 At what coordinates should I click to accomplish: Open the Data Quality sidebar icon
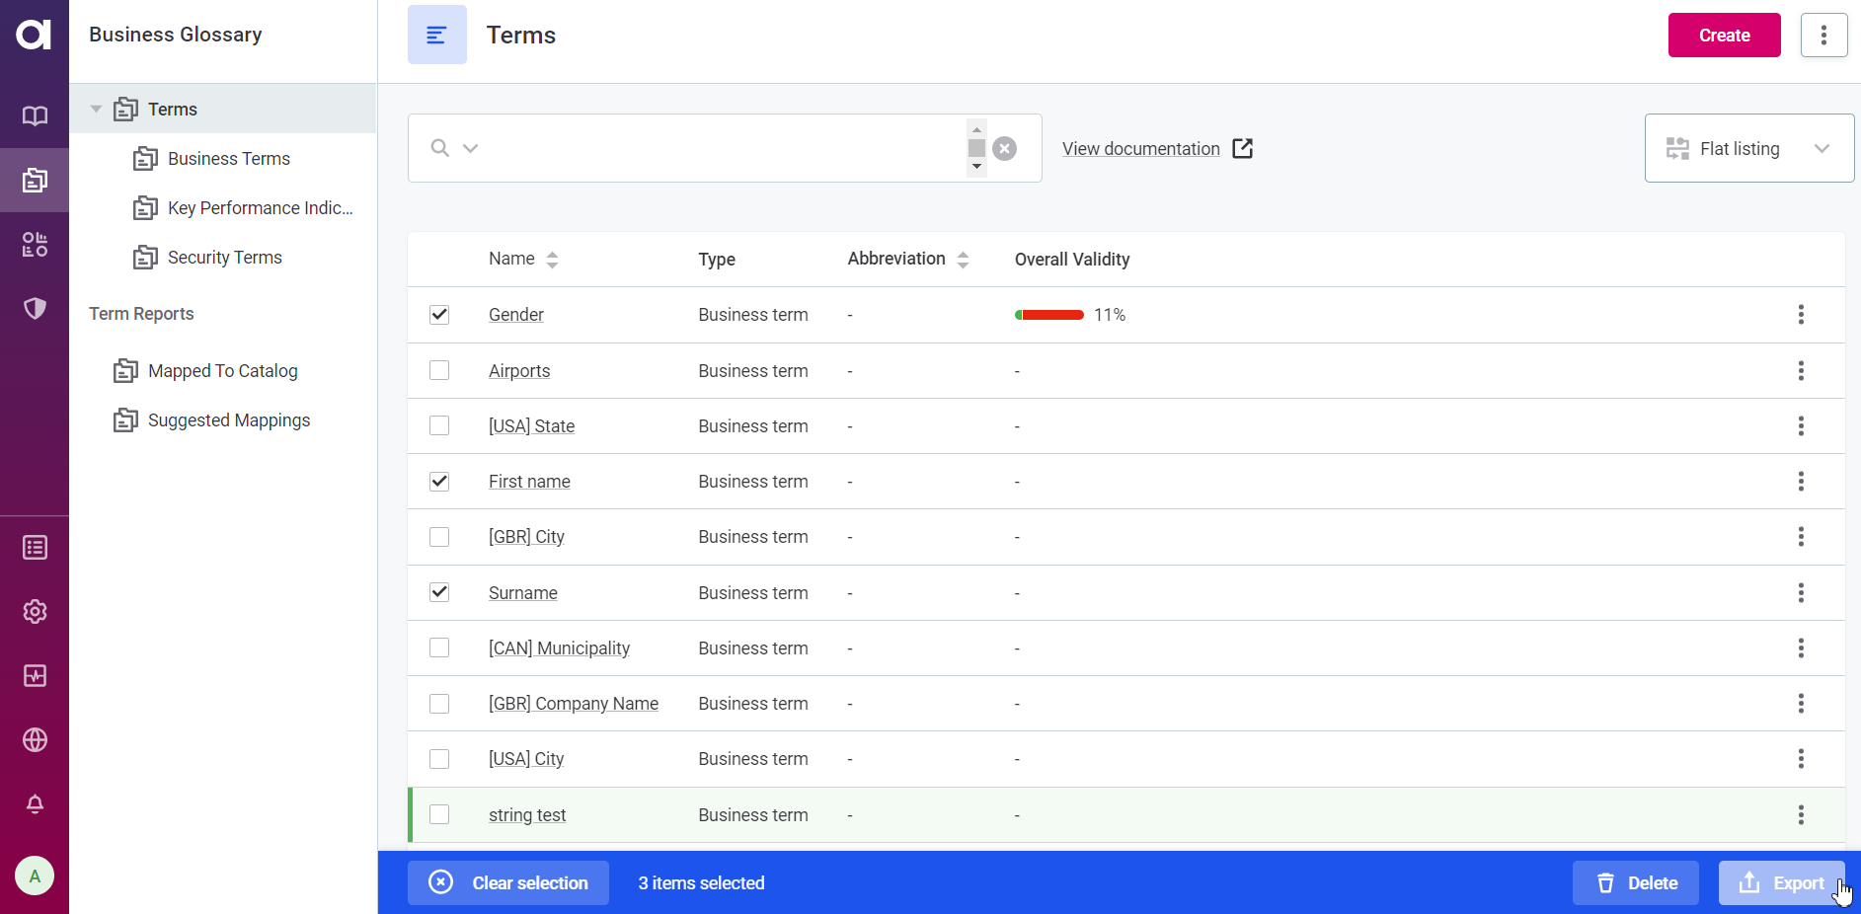click(35, 244)
